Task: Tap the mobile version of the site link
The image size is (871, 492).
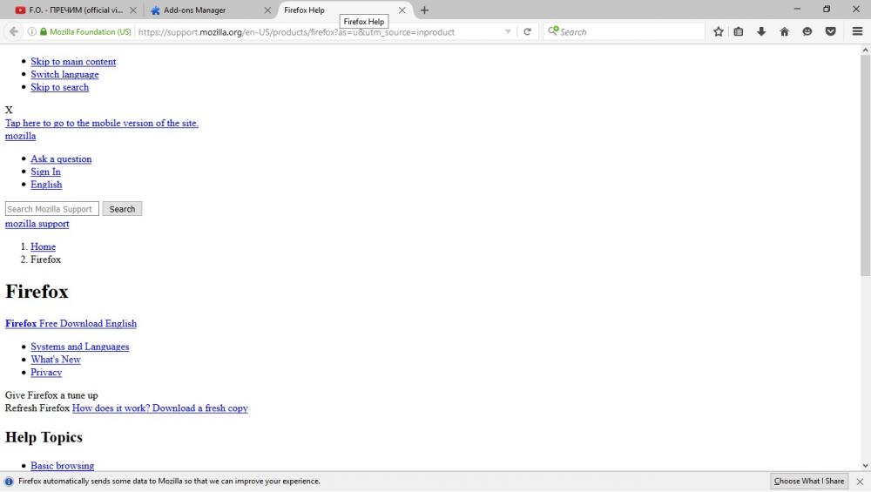Action: point(102,124)
